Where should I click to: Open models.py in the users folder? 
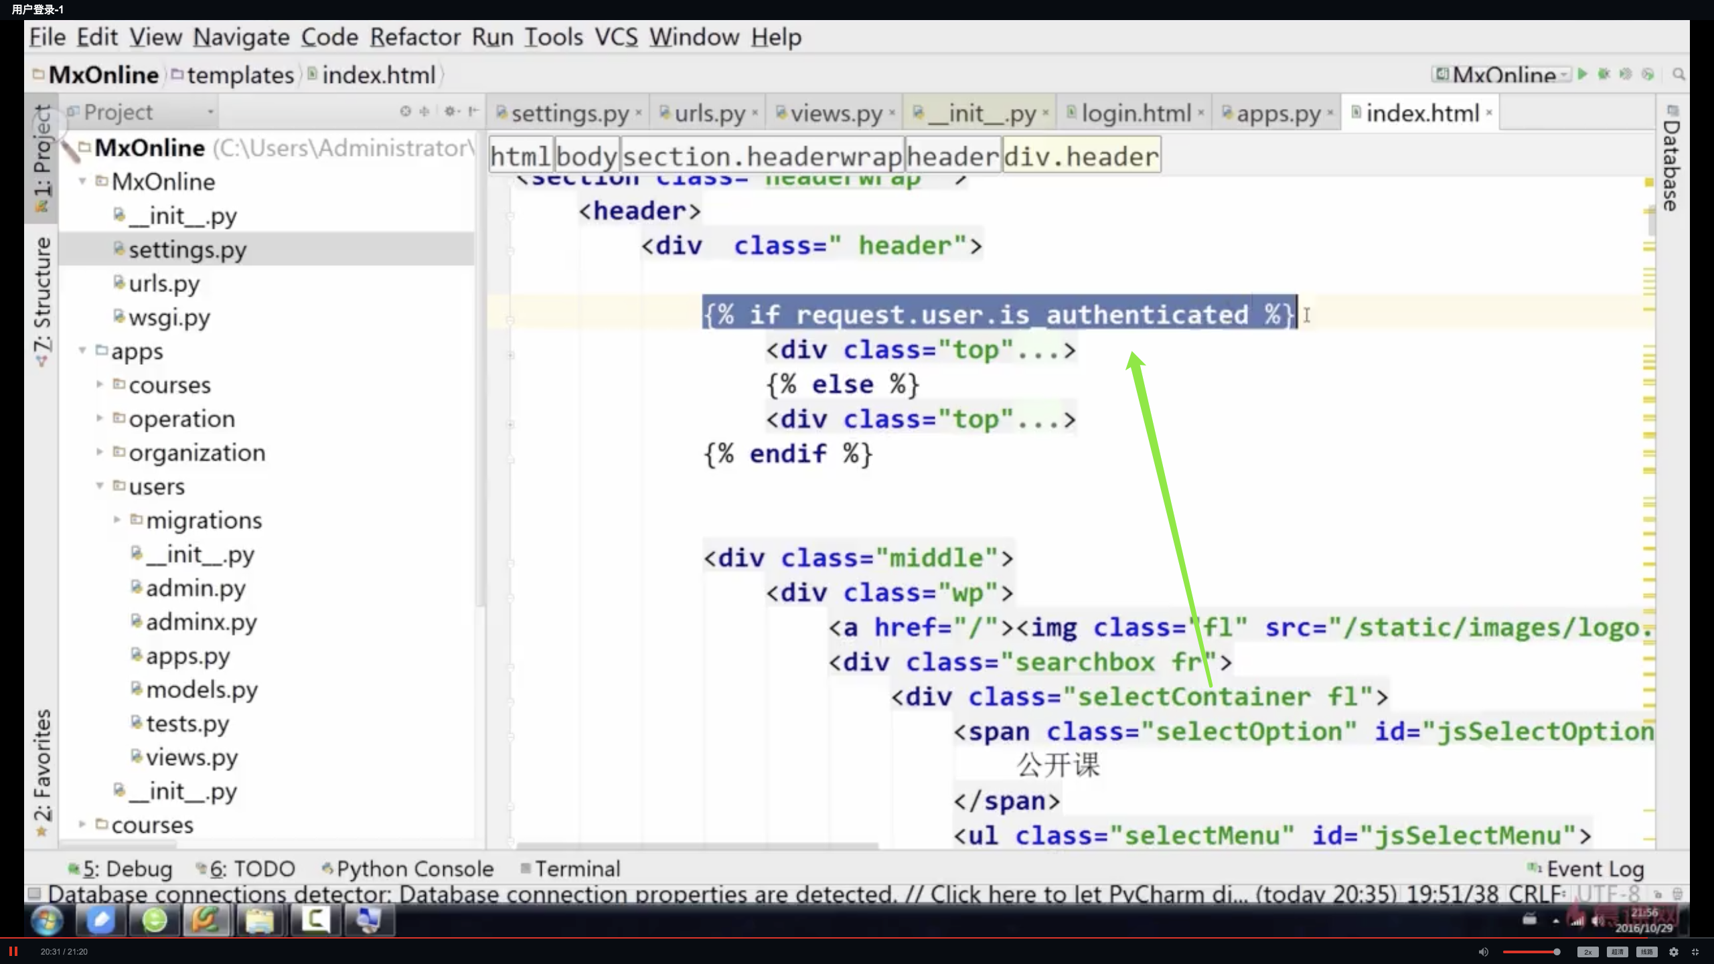tap(202, 690)
